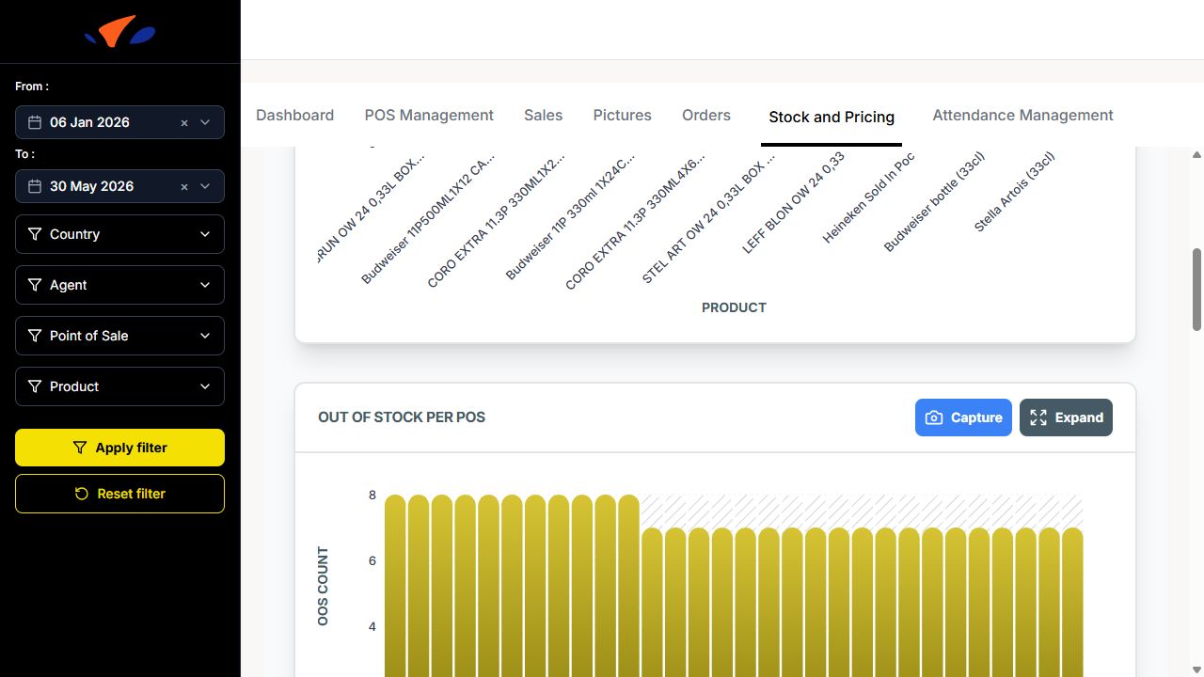
Task: Click the funnel icon in the Agent filter
Action: click(x=35, y=285)
